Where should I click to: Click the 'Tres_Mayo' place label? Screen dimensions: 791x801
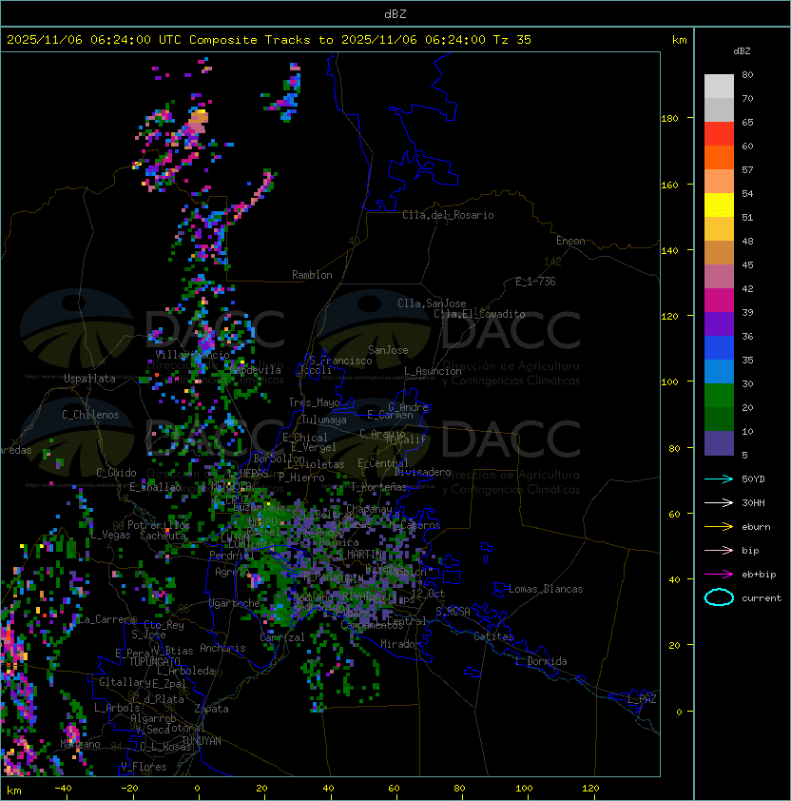(314, 402)
